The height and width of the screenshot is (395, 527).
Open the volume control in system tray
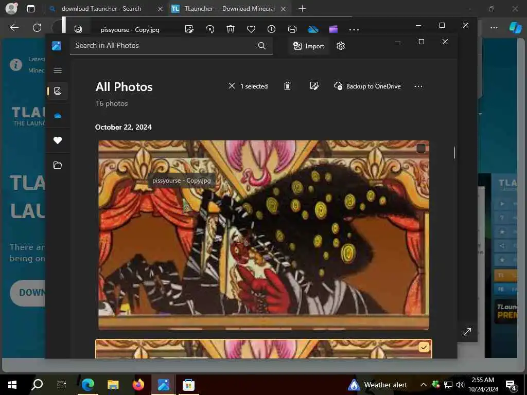click(x=460, y=385)
